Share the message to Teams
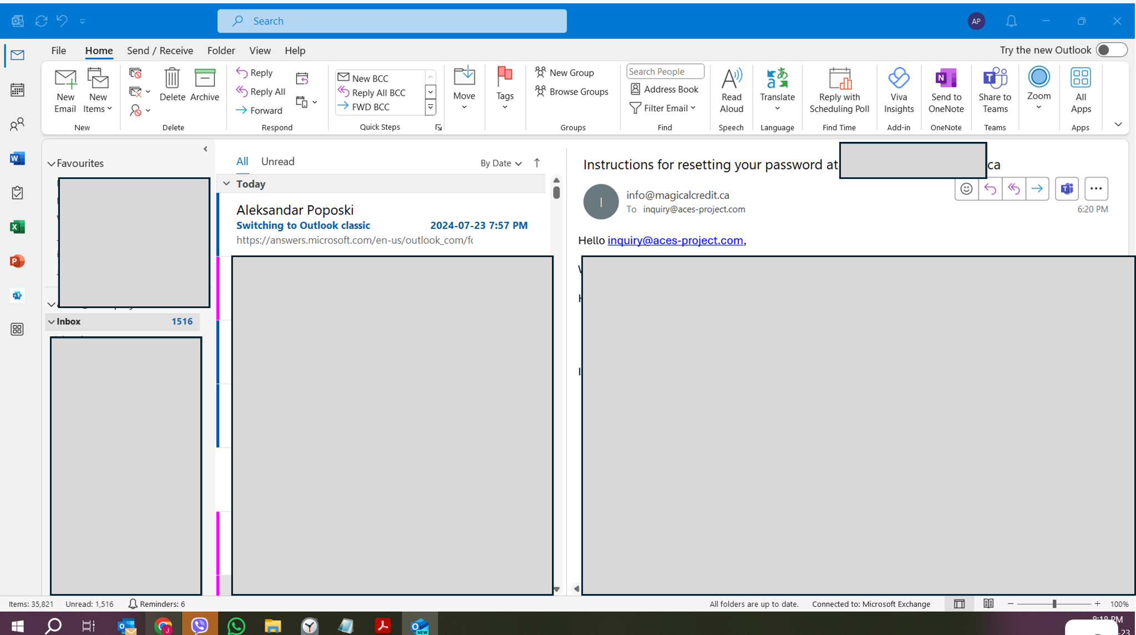The height and width of the screenshot is (635, 1136). 995,90
